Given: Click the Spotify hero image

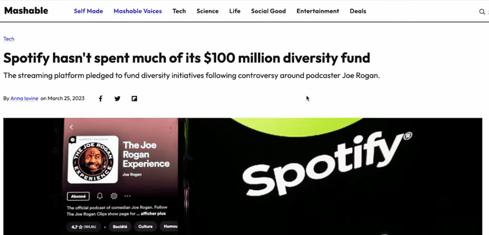Looking at the screenshot, I should [x=243, y=176].
